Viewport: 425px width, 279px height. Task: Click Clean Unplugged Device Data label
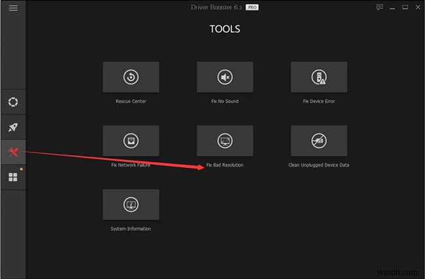319,165
